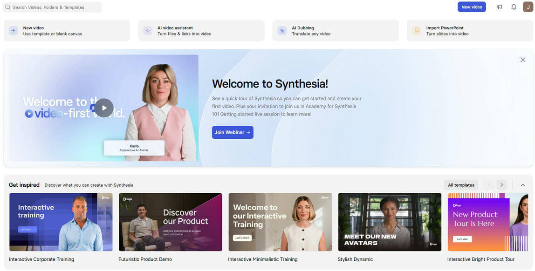Click the announcements megaphone icon
Viewport: 535px width, 271px height.
click(499, 7)
